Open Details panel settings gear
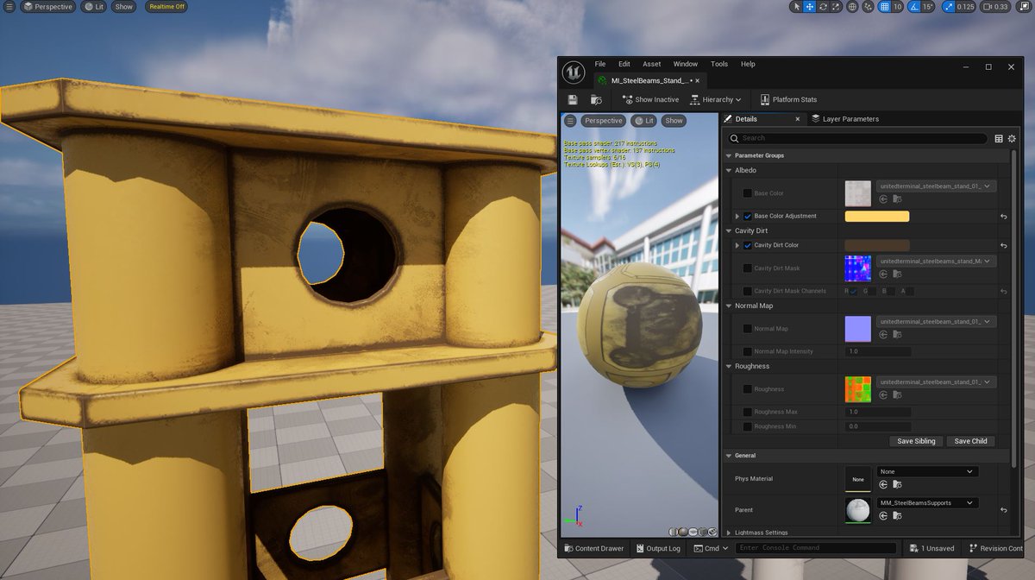 coord(1012,138)
